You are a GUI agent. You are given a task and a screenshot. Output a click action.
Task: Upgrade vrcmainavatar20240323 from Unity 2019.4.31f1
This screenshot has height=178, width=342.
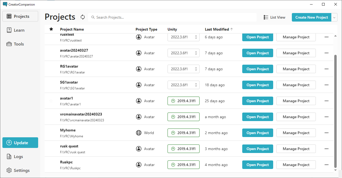(x=184, y=117)
